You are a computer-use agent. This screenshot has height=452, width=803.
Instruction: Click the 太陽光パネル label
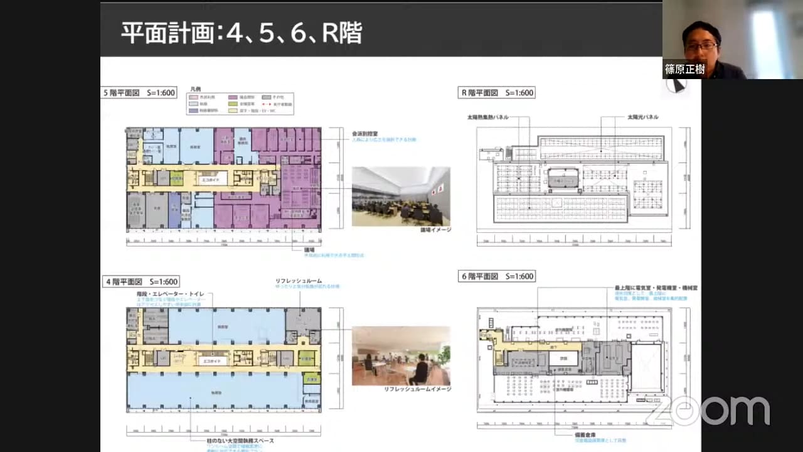point(642,117)
